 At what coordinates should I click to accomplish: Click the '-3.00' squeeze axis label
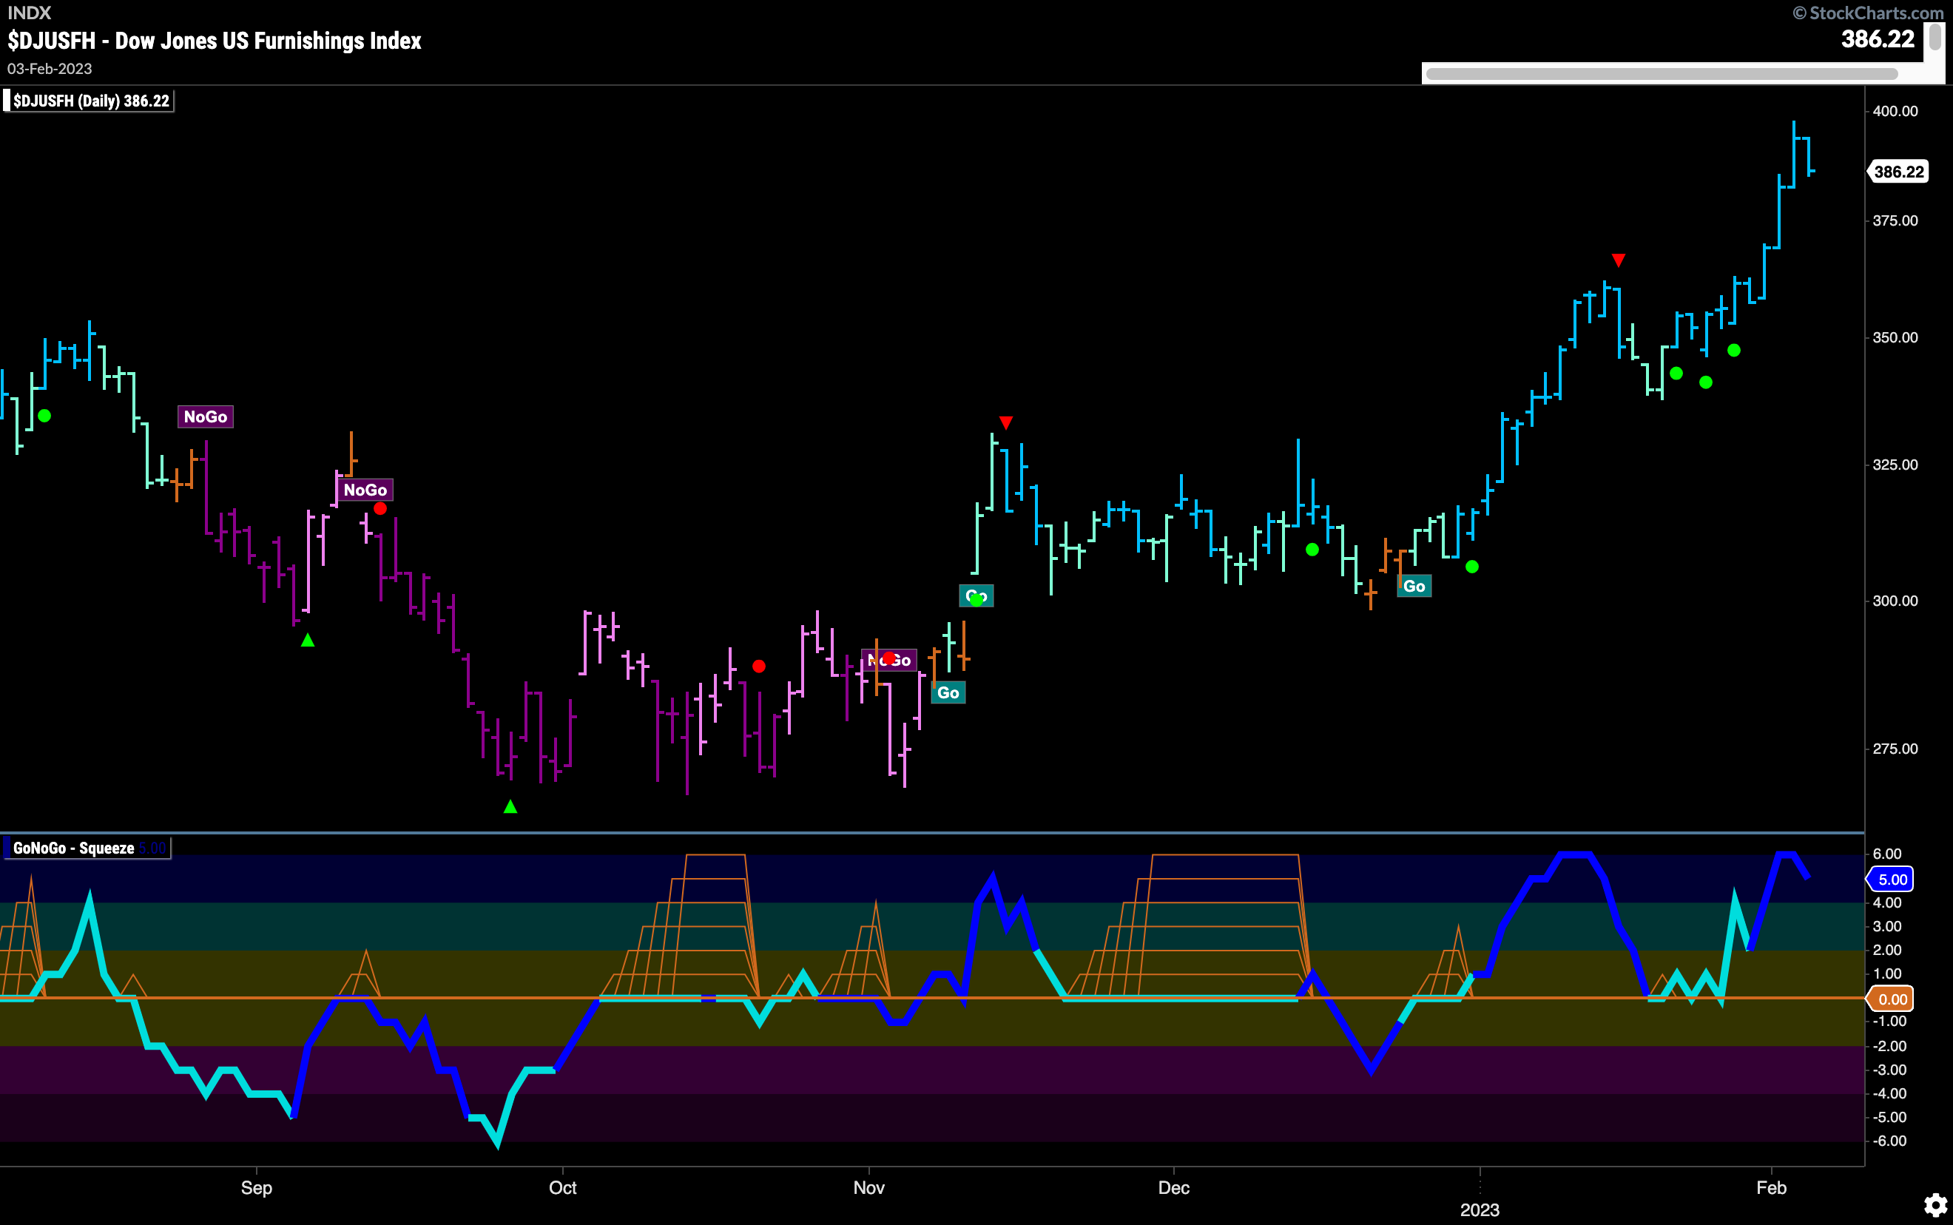point(1890,1070)
